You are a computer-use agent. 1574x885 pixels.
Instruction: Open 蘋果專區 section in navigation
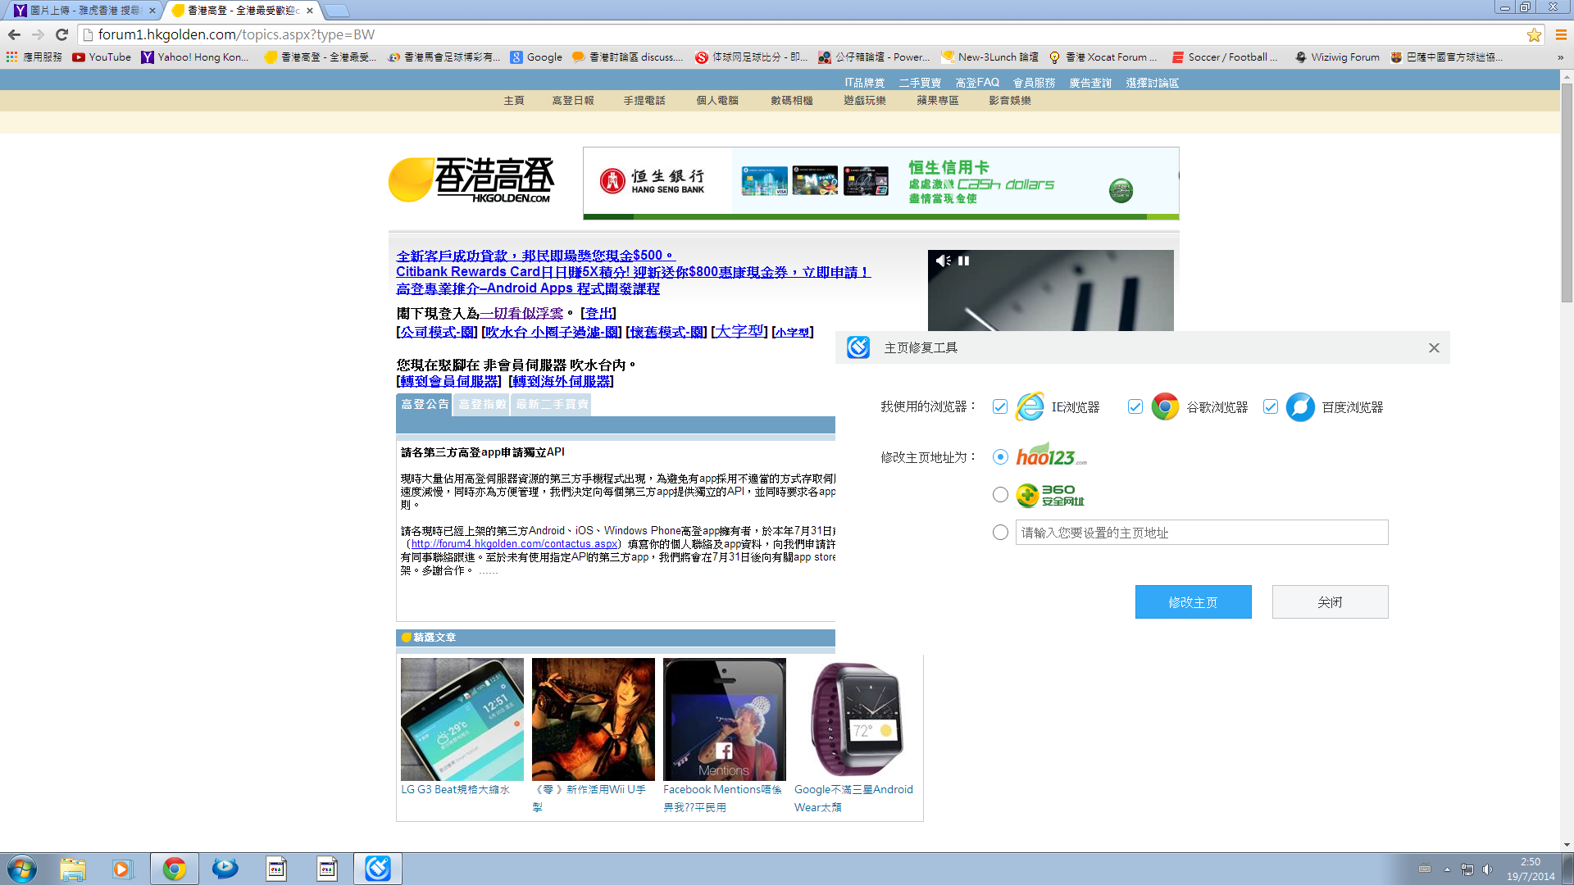[937, 100]
